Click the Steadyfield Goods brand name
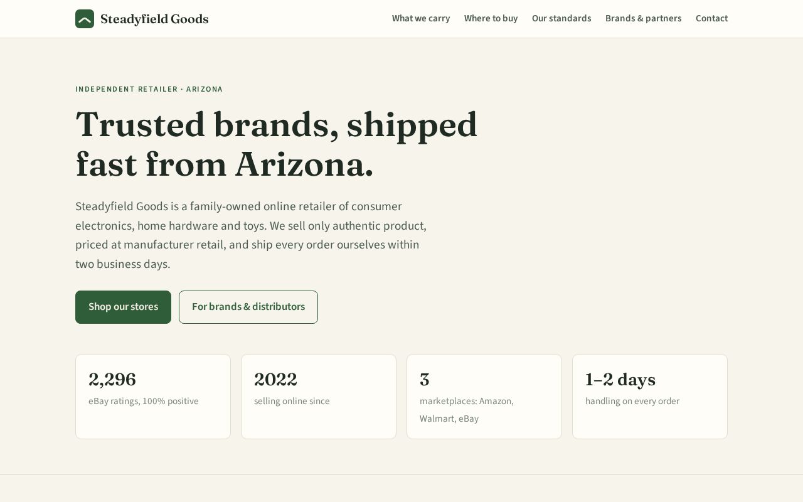Screen dimensions: 803x502 coord(154,19)
